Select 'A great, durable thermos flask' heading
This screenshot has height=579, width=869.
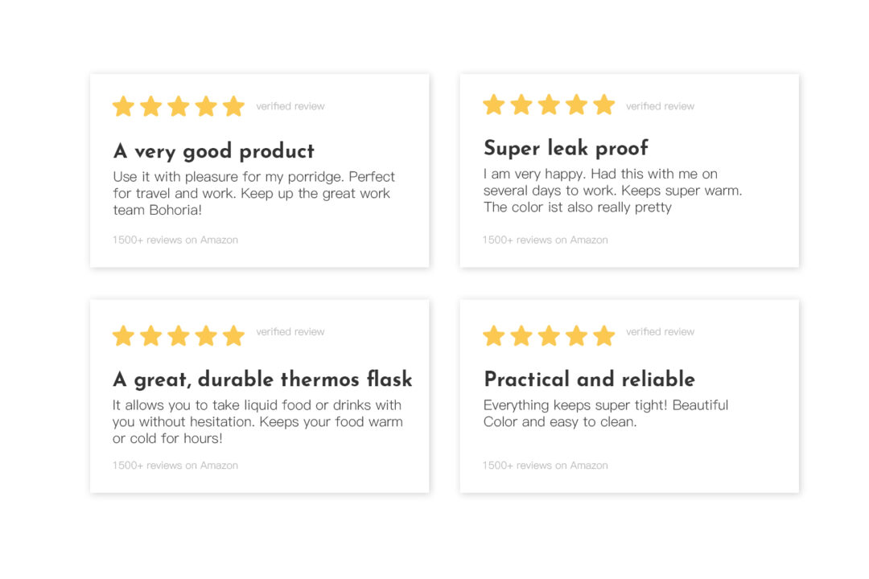click(x=262, y=380)
